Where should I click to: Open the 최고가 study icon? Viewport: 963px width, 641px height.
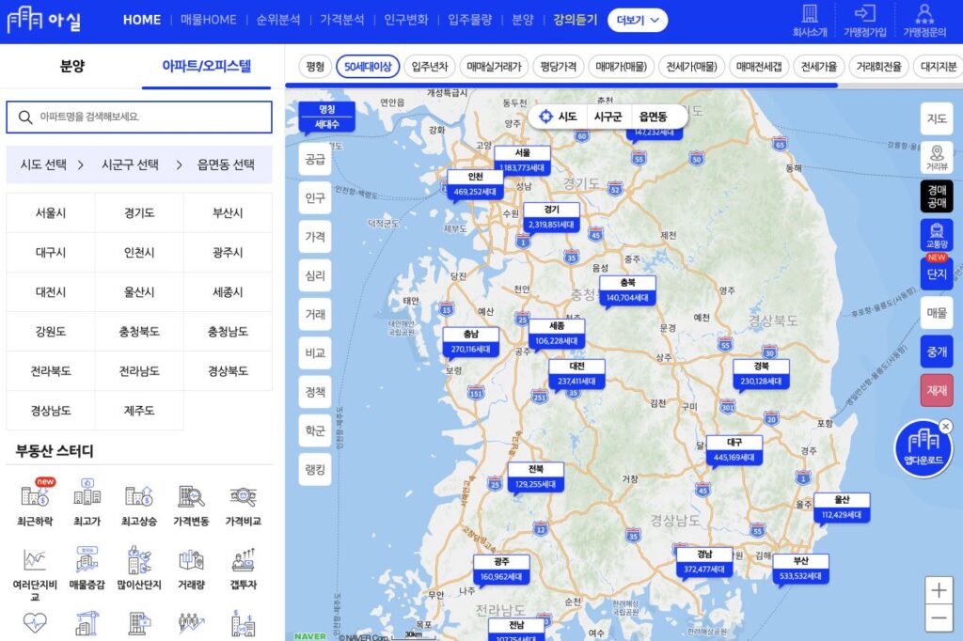click(x=87, y=492)
